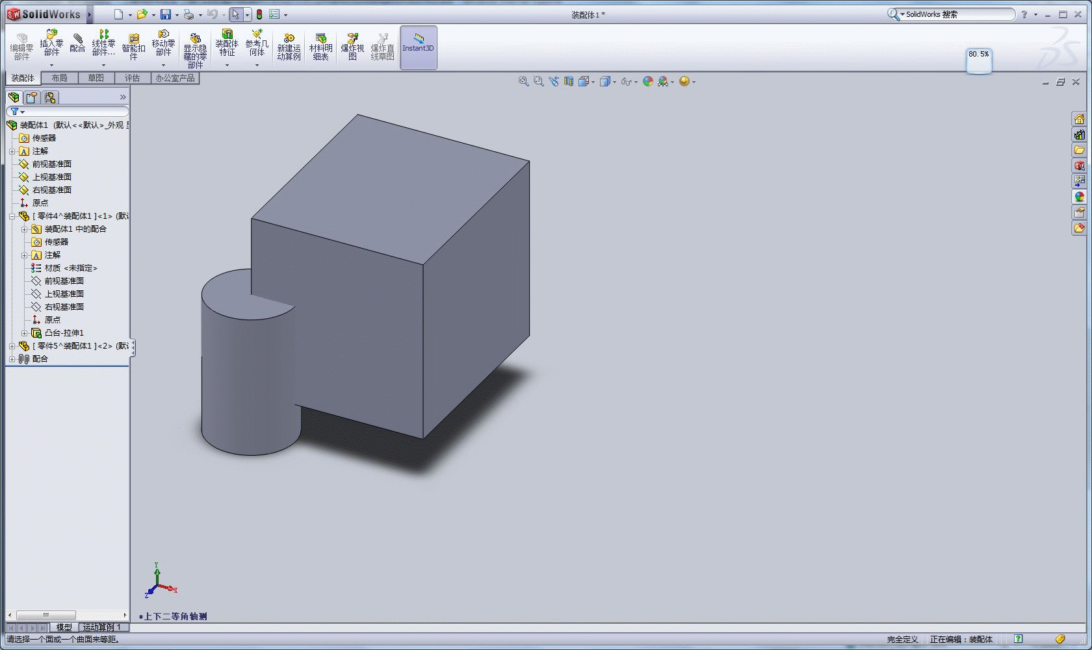Image resolution: width=1092 pixels, height=650 pixels.
Task: Click the Undo arrow icon
Action: [212, 14]
